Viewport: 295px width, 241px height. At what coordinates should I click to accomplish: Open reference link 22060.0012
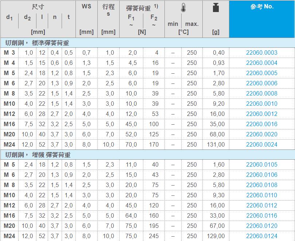(x=261, y=114)
